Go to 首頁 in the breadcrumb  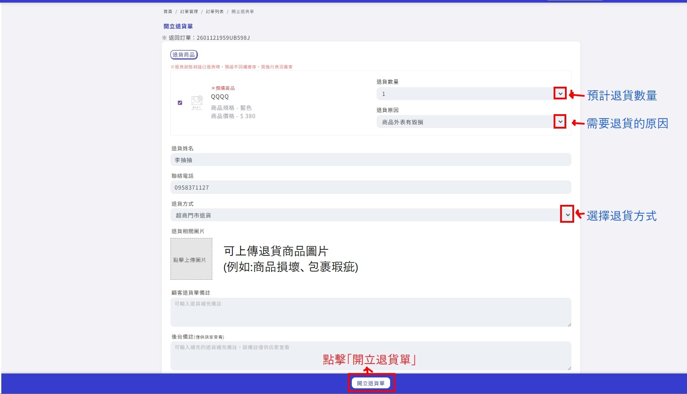(168, 12)
